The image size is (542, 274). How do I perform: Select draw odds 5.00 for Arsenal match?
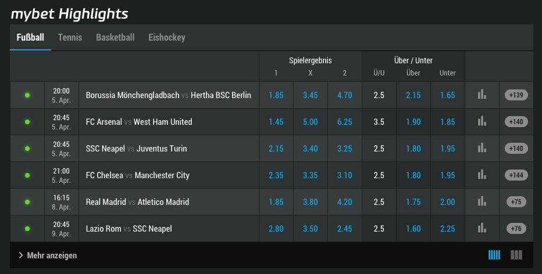[311, 122]
